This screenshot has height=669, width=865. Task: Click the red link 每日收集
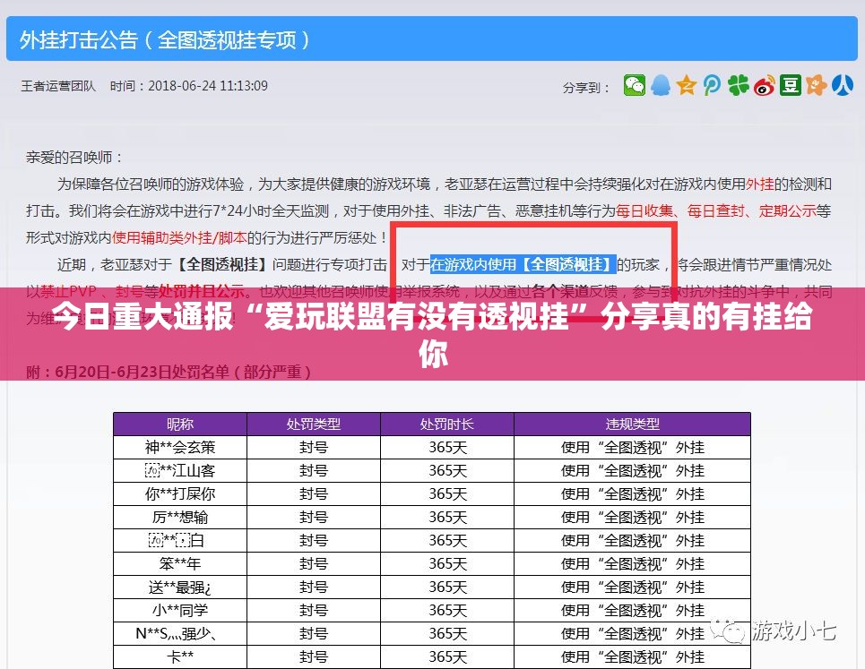click(644, 211)
